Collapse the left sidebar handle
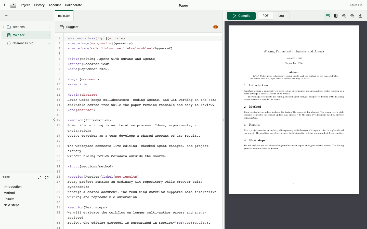The width and height of the screenshot is (367, 229). 54,120
